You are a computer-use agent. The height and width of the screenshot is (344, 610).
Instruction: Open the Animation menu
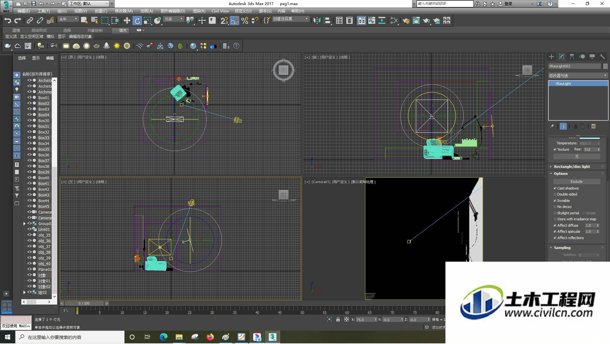(x=146, y=11)
